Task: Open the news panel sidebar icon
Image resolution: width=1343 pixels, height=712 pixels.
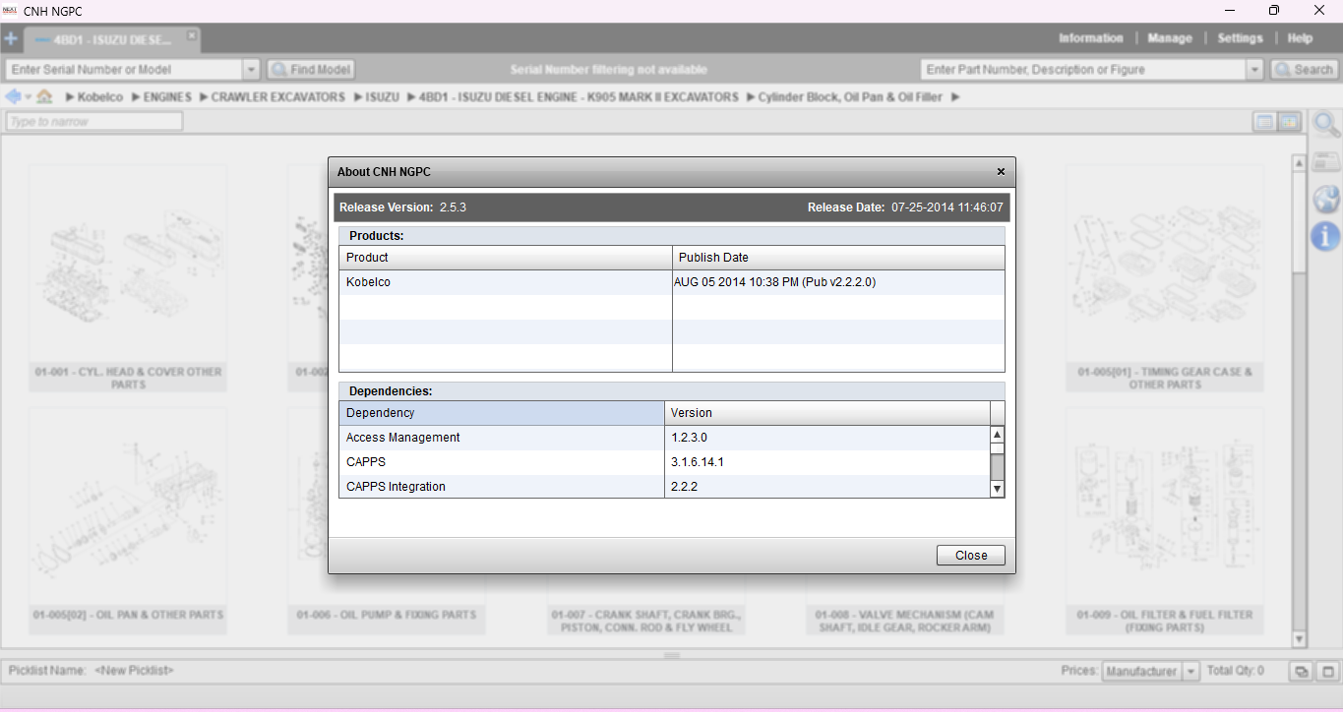Action: (1326, 162)
